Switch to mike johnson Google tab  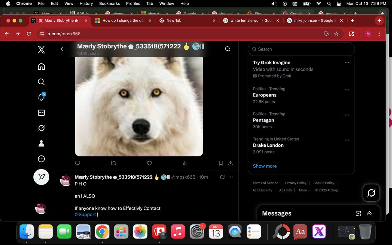point(315,20)
